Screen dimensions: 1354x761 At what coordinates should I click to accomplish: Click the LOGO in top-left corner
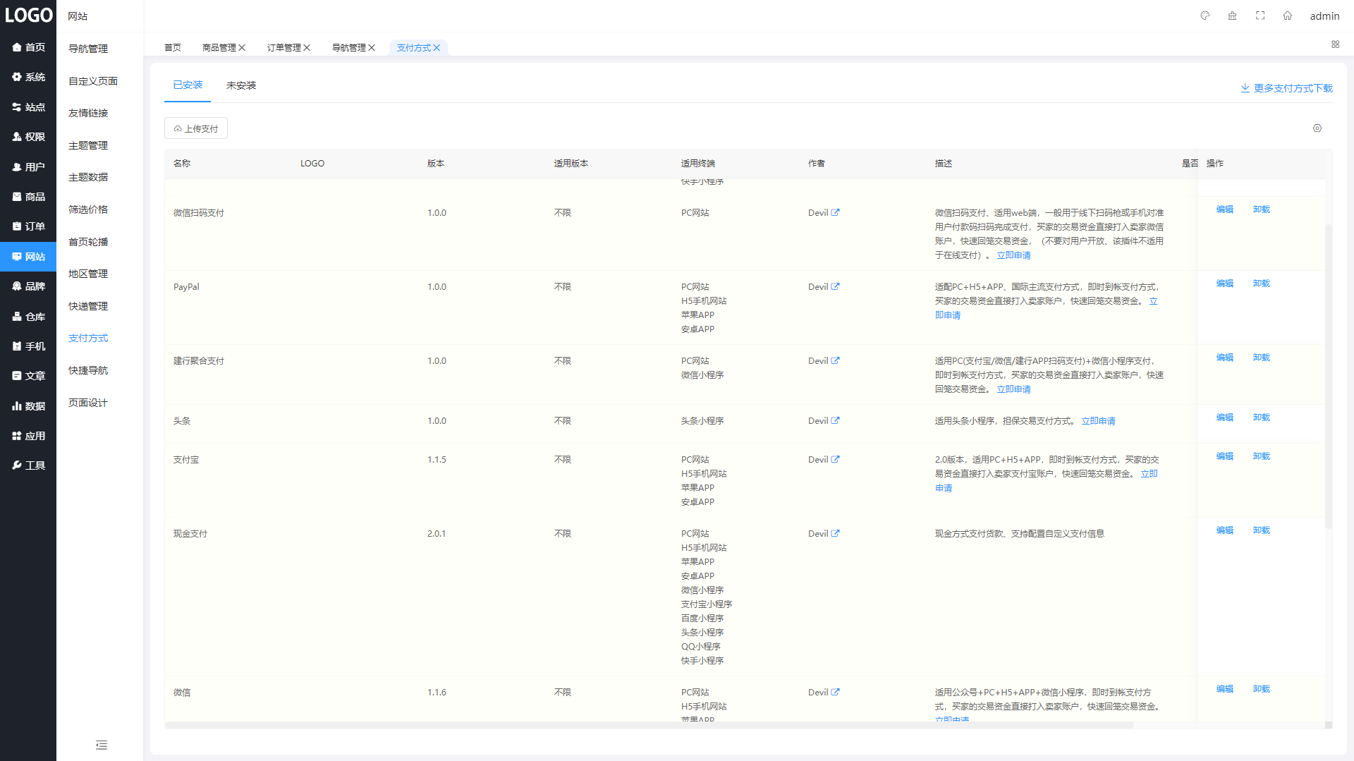[x=28, y=15]
